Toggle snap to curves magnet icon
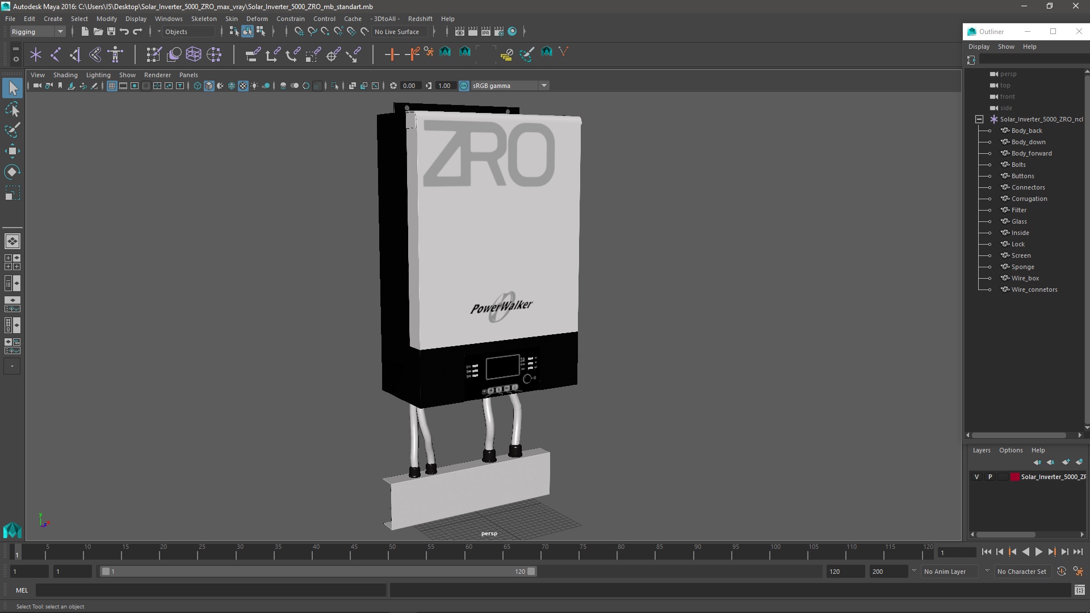This screenshot has width=1090, height=613. (x=312, y=32)
